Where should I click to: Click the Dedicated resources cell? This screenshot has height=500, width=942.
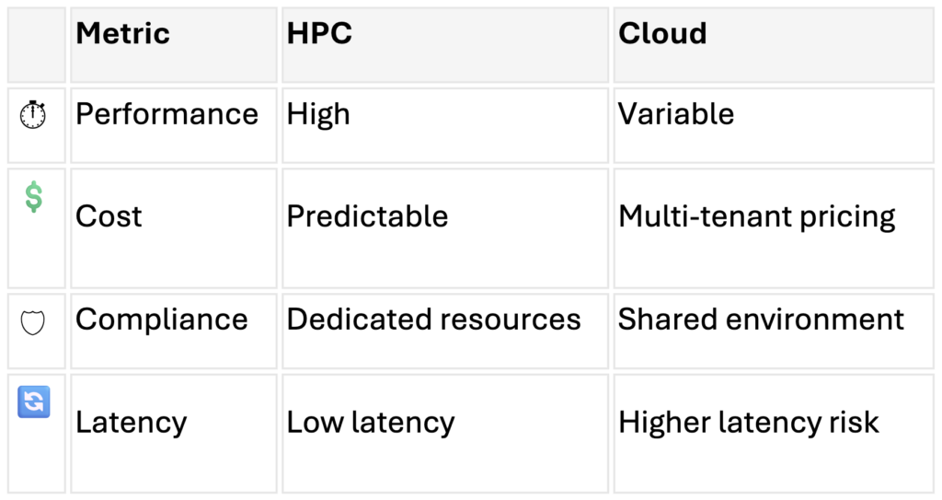coord(433,320)
